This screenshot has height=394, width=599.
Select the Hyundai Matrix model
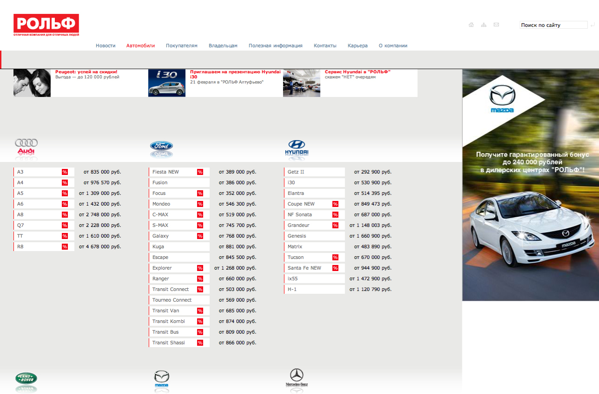pos(314,247)
